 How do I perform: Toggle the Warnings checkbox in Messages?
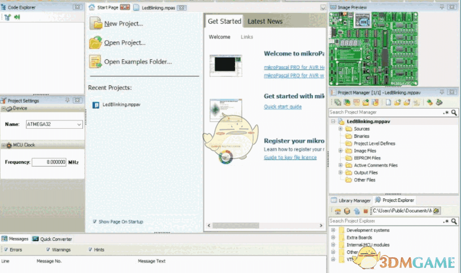pos(48,249)
